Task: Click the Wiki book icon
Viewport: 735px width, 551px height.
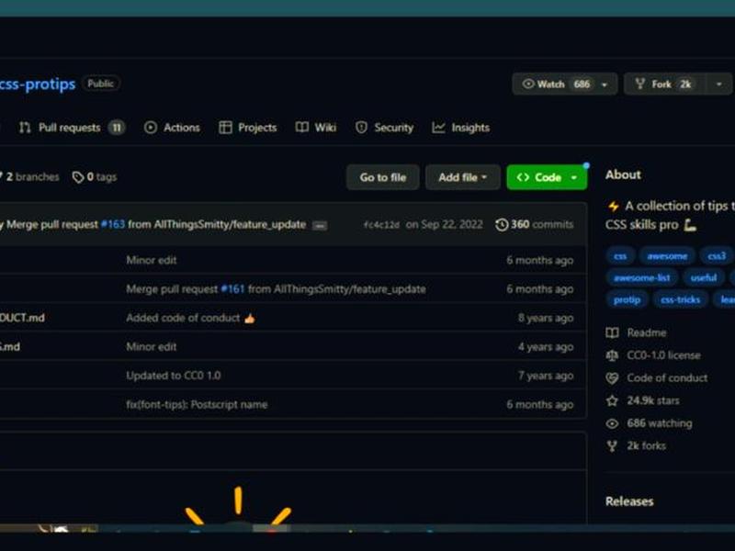Action: (x=302, y=128)
